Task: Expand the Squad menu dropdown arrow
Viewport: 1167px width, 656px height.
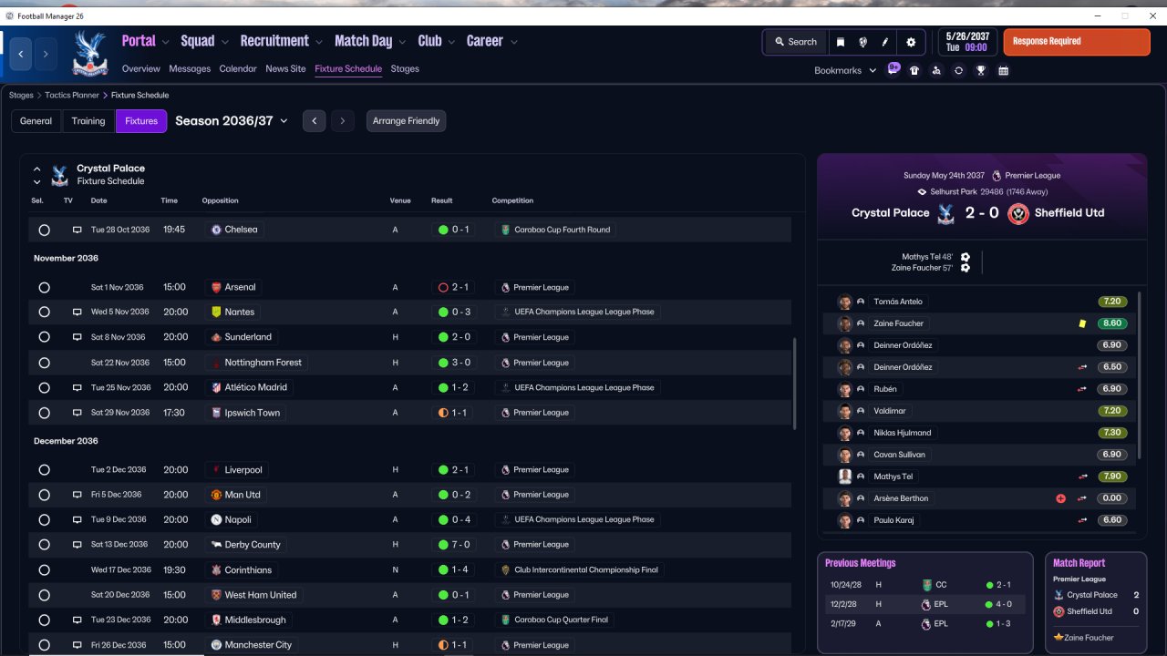Action: tap(225, 42)
